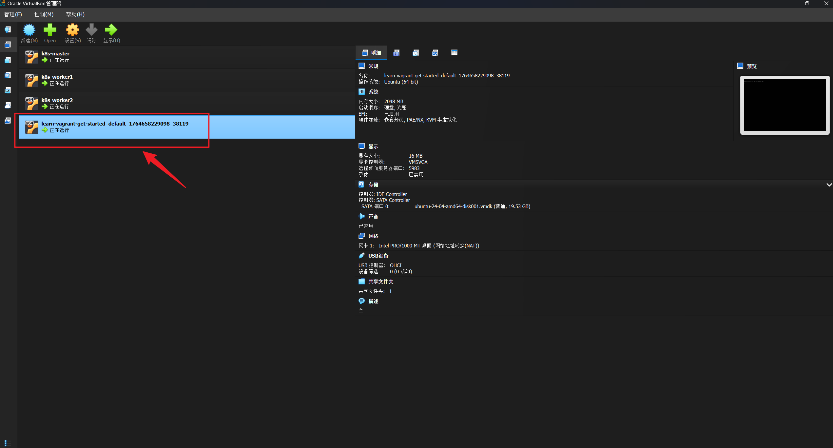Open the File Manager tab icon

(x=454, y=53)
